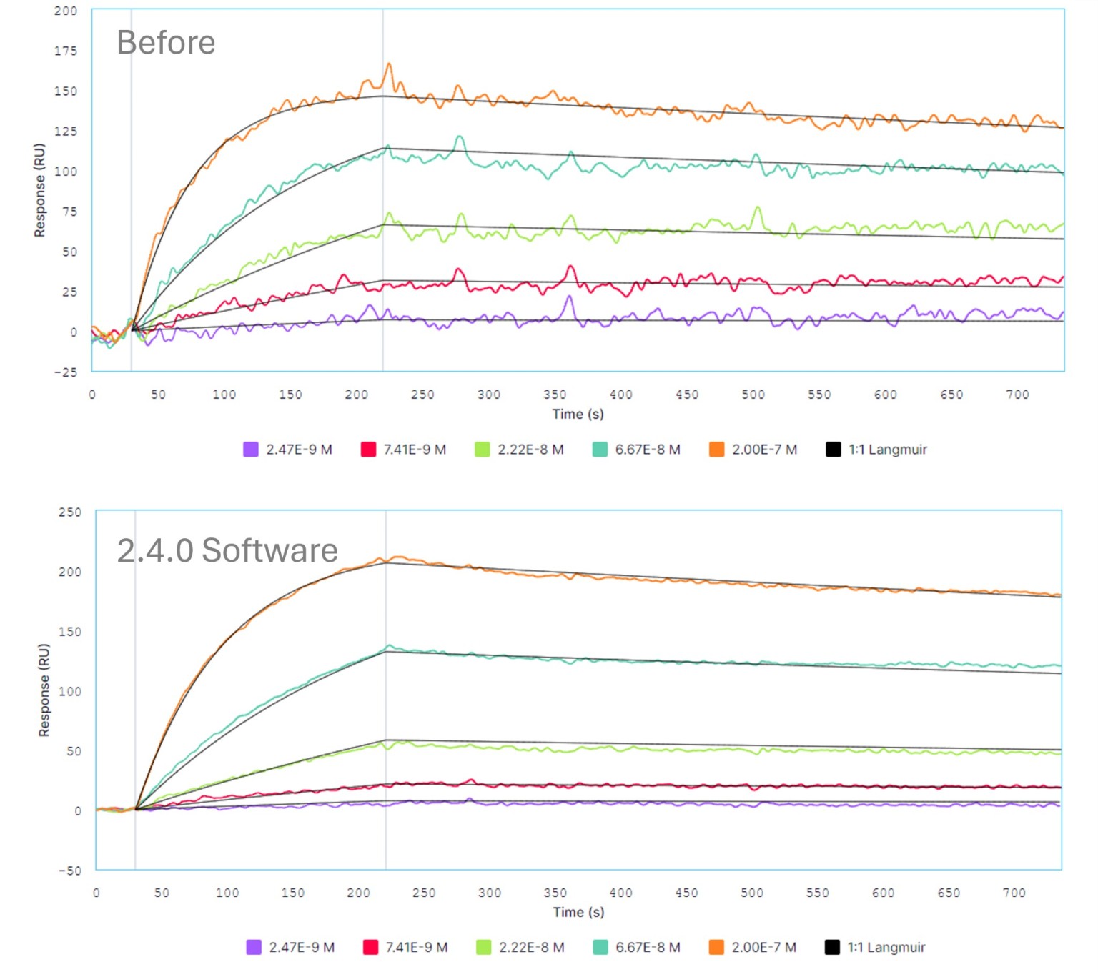
Task: Toggle the 2.47E-9 M label in the 2.4.0 Software legend
Action: coord(302,948)
